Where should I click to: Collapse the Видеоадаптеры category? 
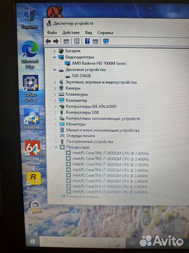click(x=55, y=57)
